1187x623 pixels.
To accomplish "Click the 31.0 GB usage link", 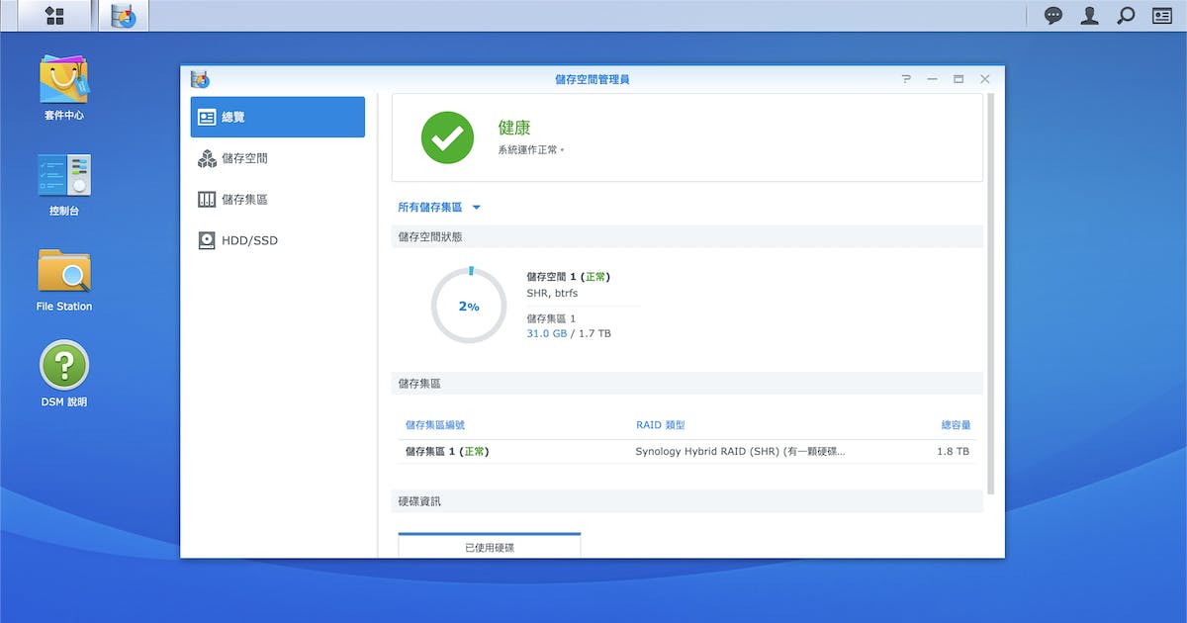I will click(547, 334).
